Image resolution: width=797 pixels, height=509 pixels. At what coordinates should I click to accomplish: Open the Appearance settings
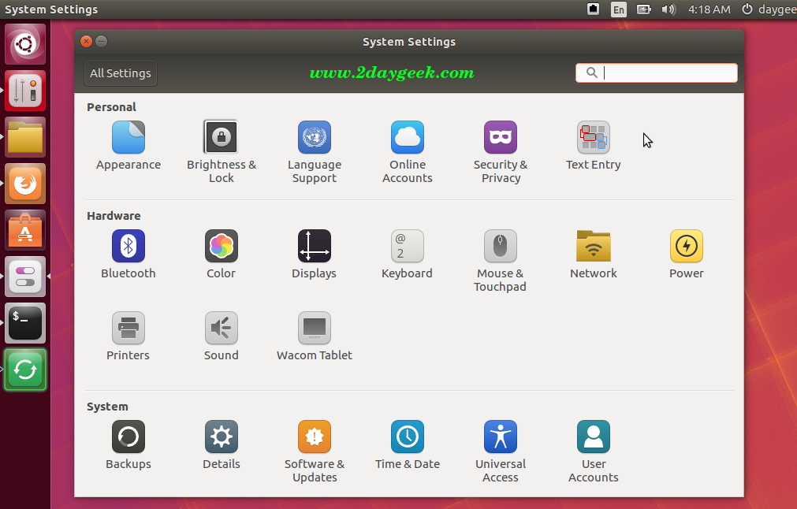pos(128,138)
